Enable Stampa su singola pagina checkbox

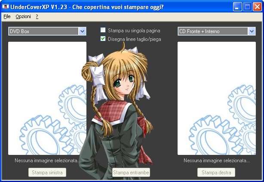pos(103,30)
